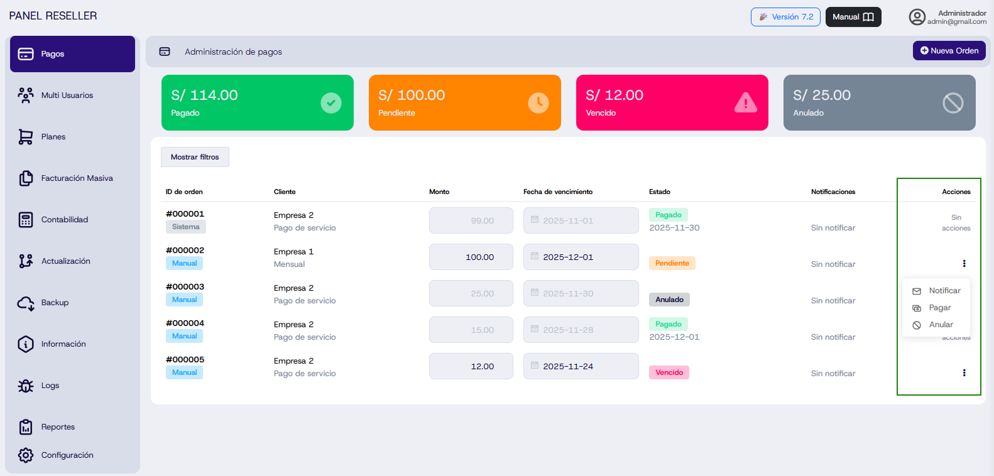Open Facturación Masiva documents icon
Screen dimensions: 994x476
click(26, 178)
